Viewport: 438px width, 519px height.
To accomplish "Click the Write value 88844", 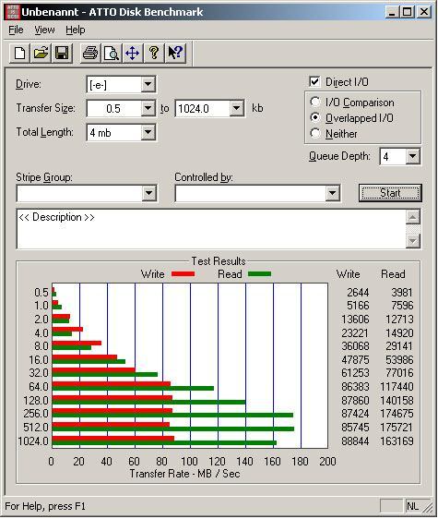I will pos(355,441).
